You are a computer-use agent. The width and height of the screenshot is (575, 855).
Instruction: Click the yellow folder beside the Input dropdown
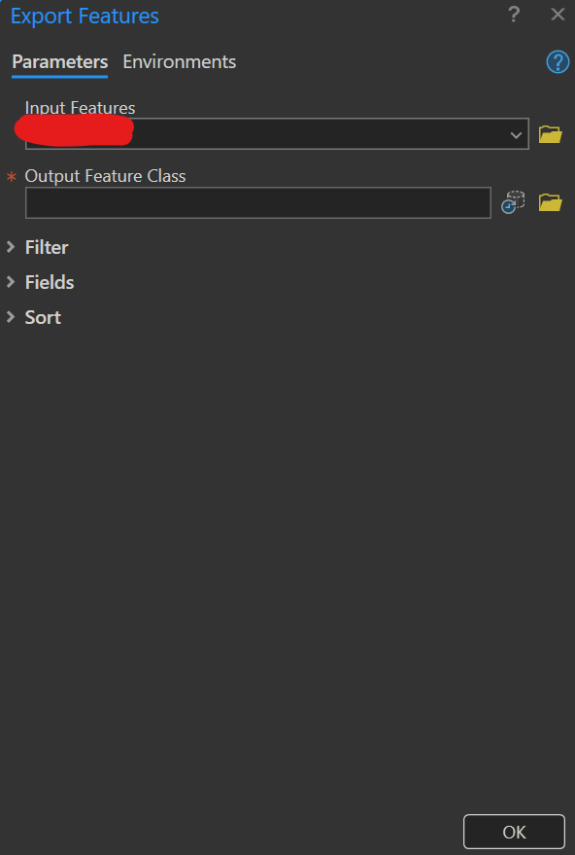(x=550, y=134)
